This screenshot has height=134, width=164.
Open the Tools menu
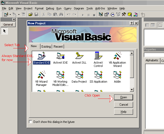90,8
